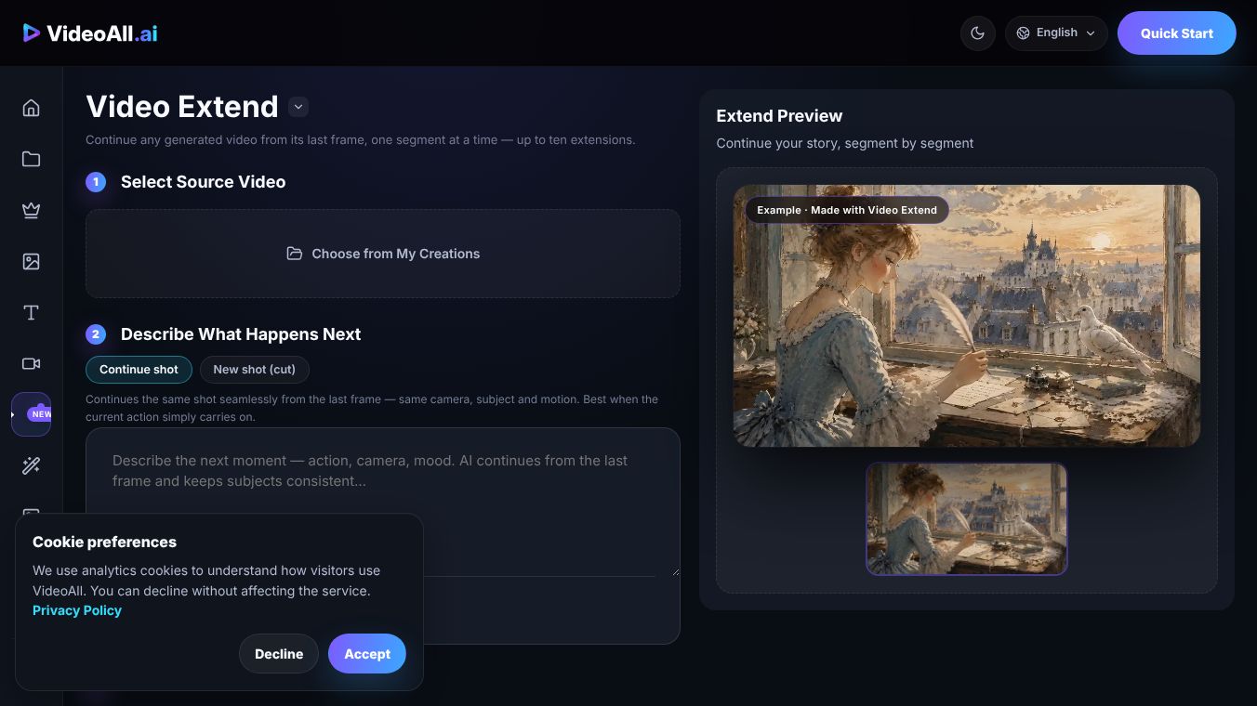Click the VideoAll.ai logo
Image resolution: width=1257 pixels, height=706 pixels.
pyautogui.click(x=90, y=33)
